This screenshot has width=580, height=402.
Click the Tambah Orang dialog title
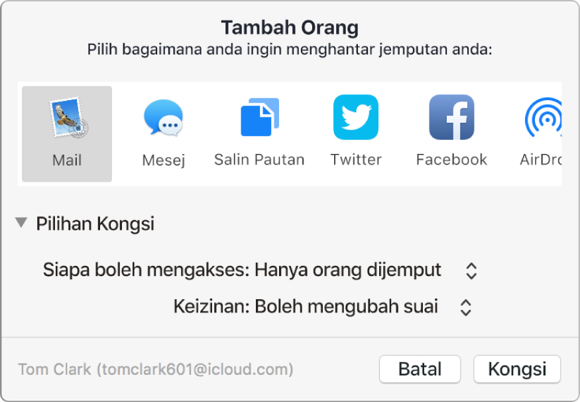coord(290,27)
